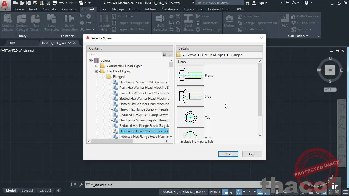Viewport: 349px width, 196px height.
Task: Insert Lubricators from ribbon
Action: (x=207, y=23)
